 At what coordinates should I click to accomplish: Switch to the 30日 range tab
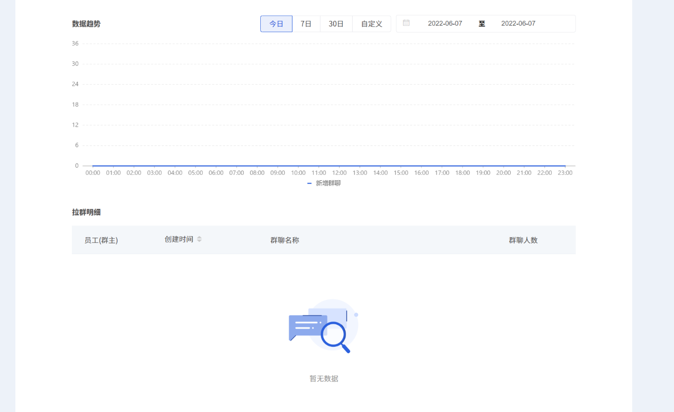336,24
